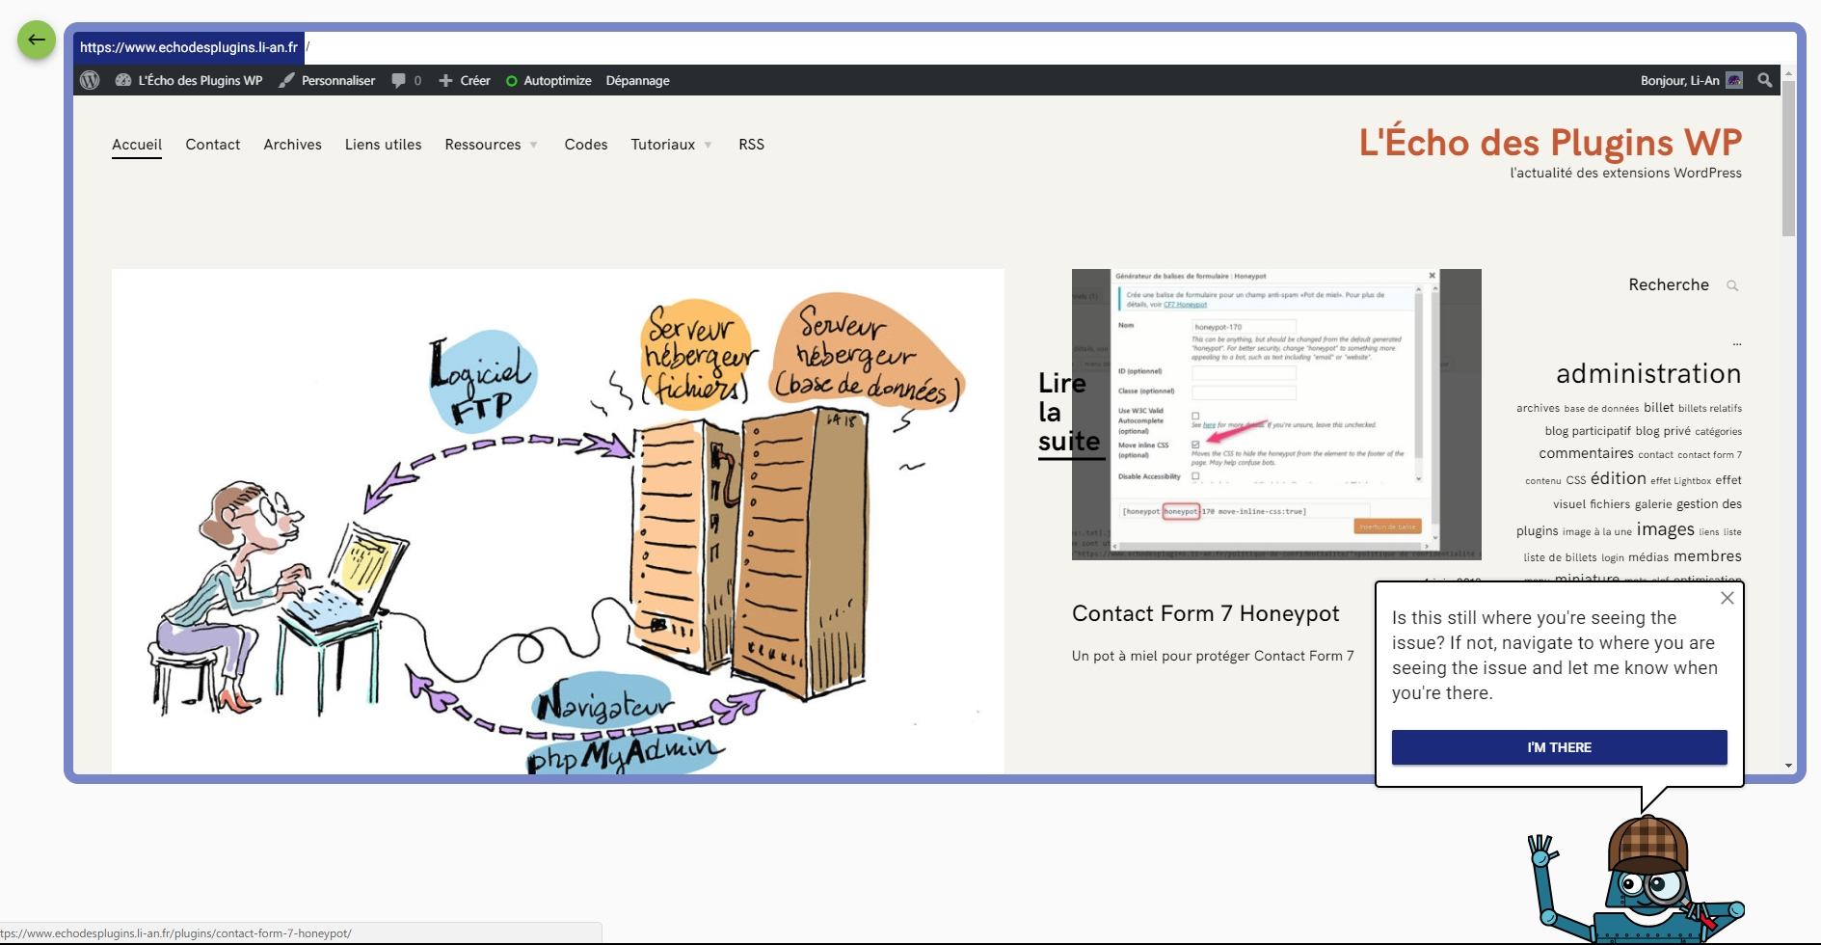Click the admin bar search magnifier
The image size is (1821, 945).
(1764, 80)
